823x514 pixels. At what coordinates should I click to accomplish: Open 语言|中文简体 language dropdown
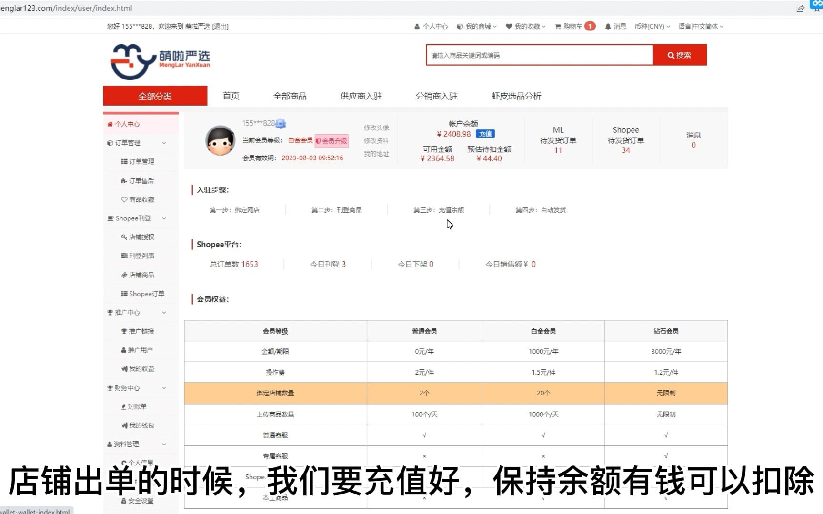tap(701, 27)
